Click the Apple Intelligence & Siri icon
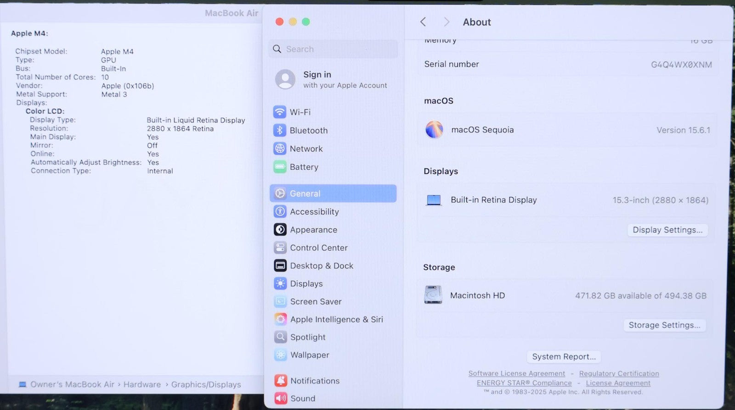This screenshot has width=735, height=410. (280, 319)
